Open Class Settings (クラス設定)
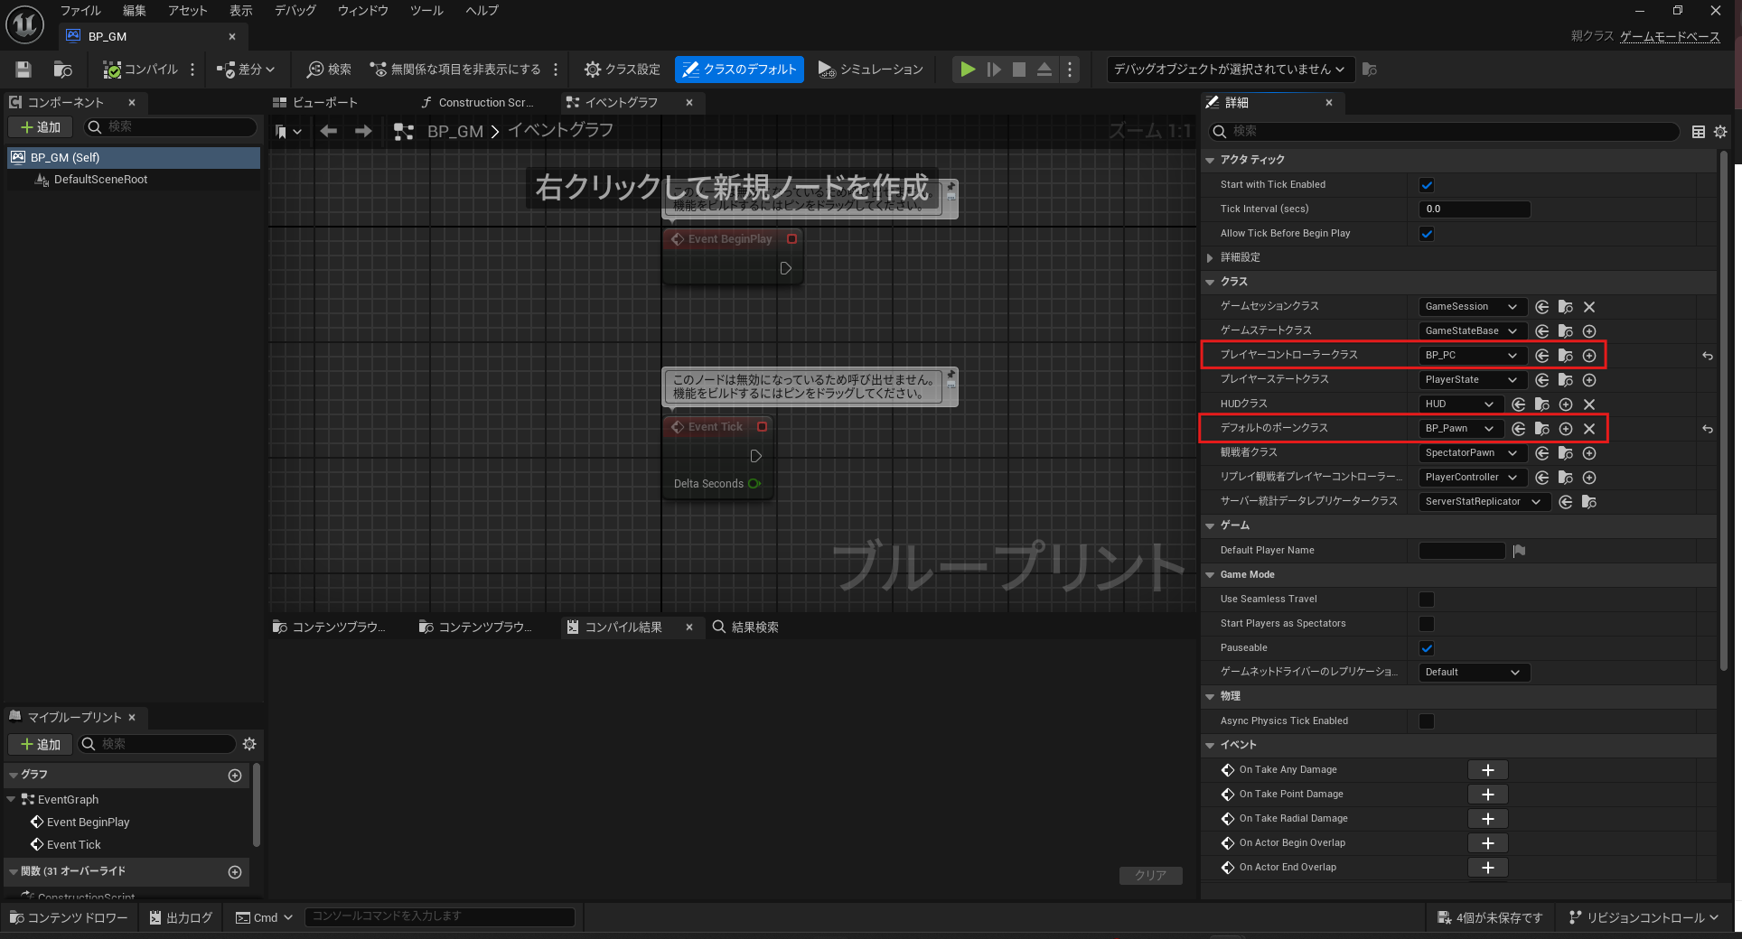The image size is (1742, 939). click(x=623, y=70)
